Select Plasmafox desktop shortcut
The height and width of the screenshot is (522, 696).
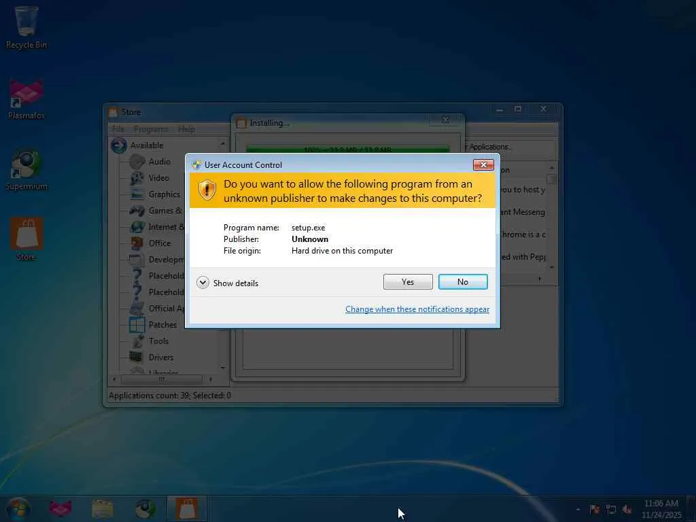pos(27,99)
